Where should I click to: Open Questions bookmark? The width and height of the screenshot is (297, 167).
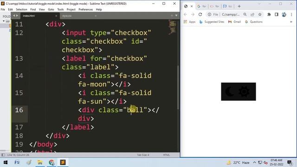tap(254, 22)
